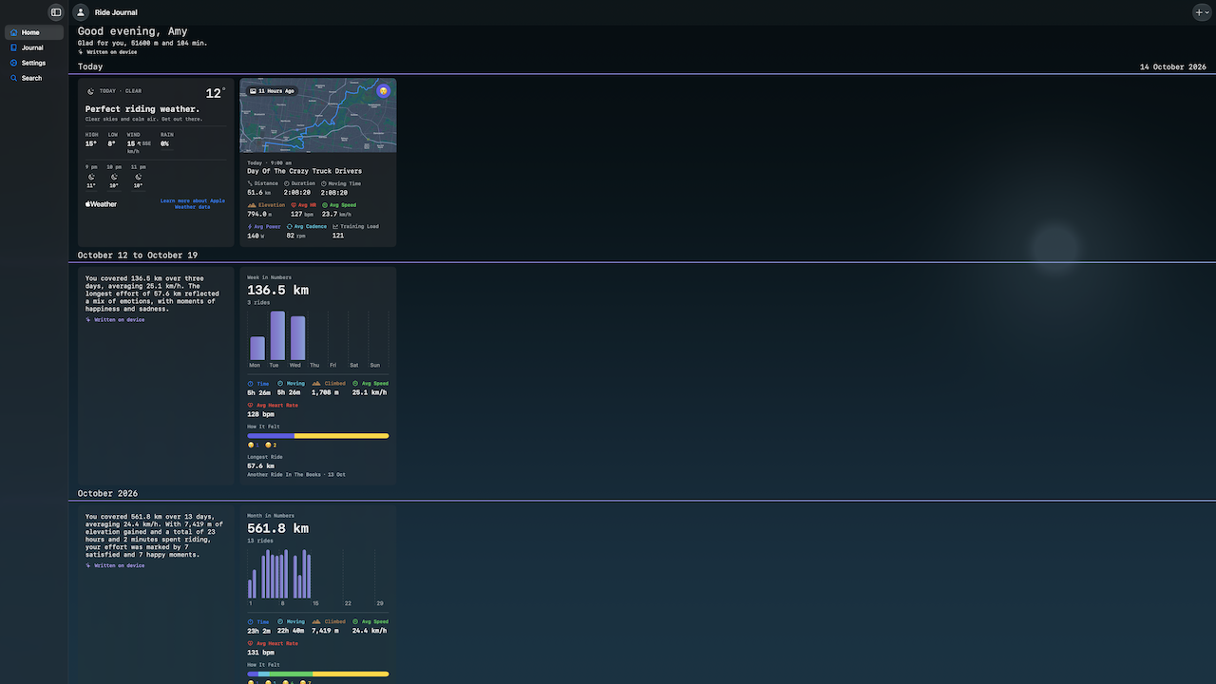Click the Avg HR heart icon on ride card

coord(294,204)
